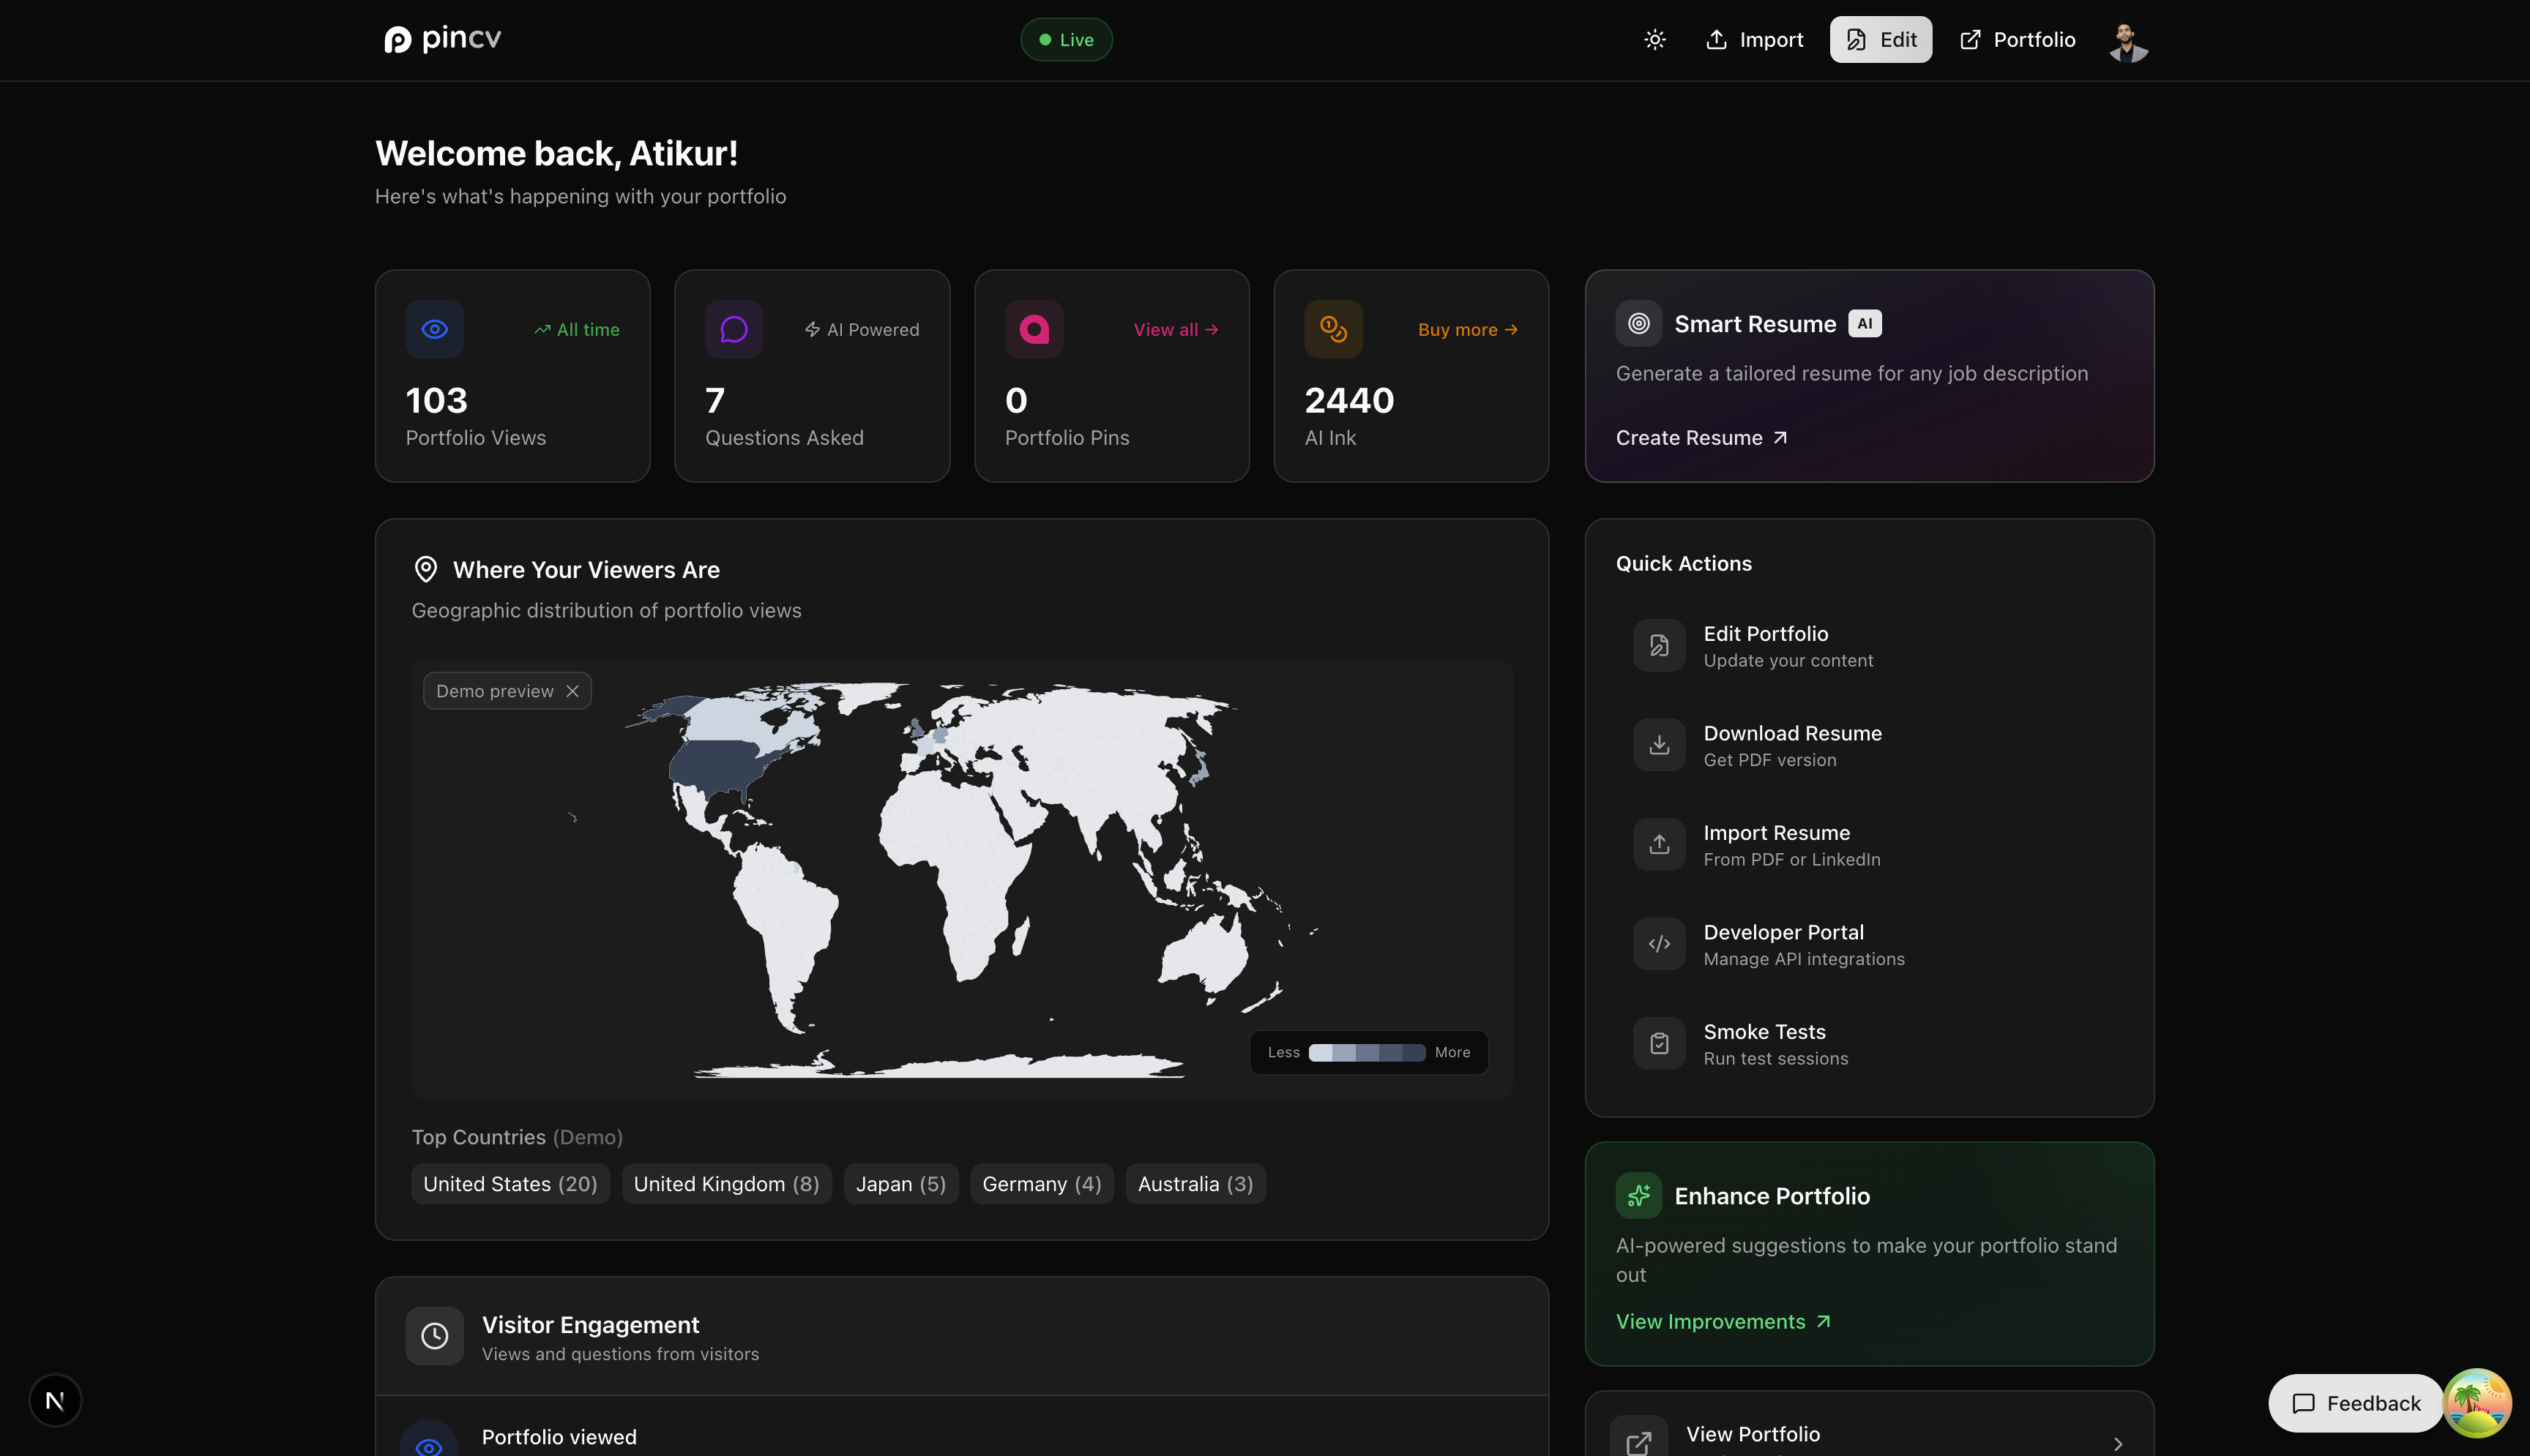The width and height of the screenshot is (2530, 1456).
Task: Click the Enhance Portfolio sparkle icon
Action: click(x=1638, y=1195)
